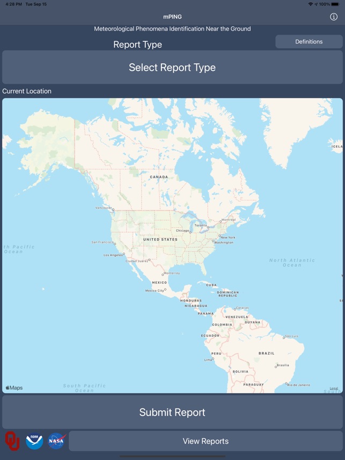Click the NASA logo
Viewport: 345px width, 460px height.
[56, 441]
